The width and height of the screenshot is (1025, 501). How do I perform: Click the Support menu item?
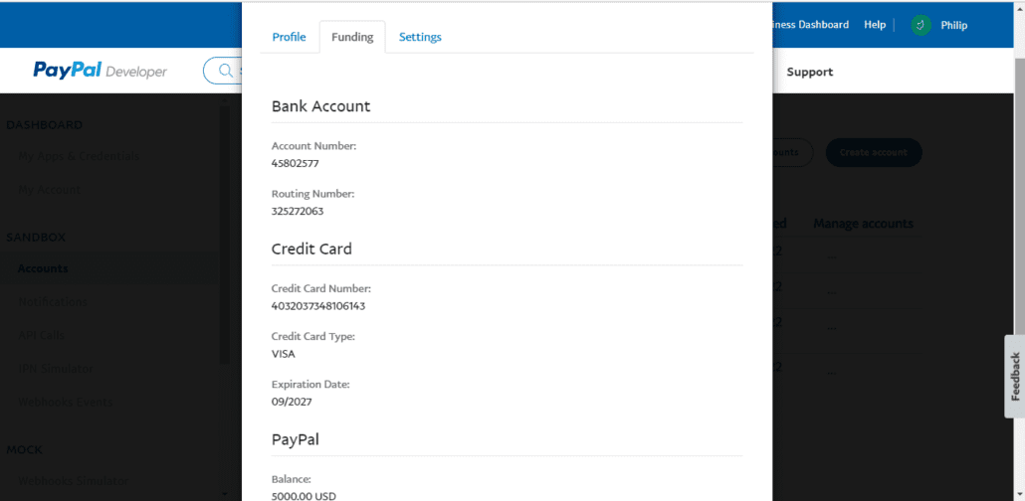810,72
